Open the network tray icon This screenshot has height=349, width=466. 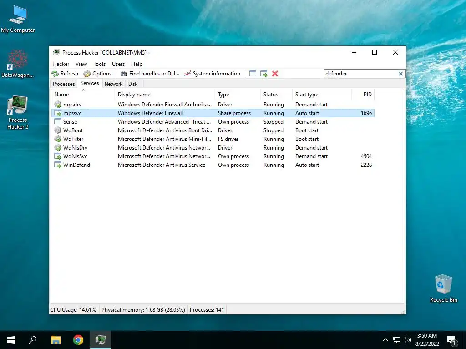click(x=396, y=340)
